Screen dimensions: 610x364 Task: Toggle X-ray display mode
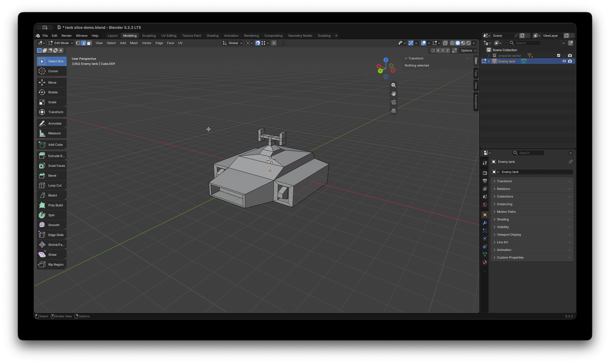(445, 43)
